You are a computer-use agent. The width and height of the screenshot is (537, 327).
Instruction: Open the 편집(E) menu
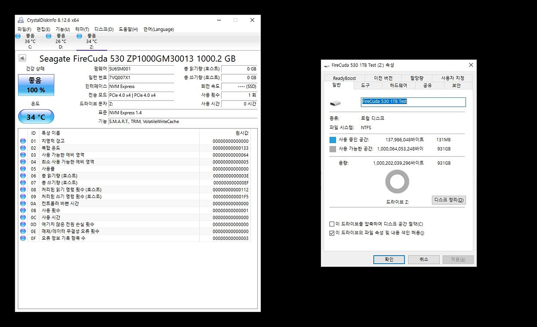coord(43,29)
